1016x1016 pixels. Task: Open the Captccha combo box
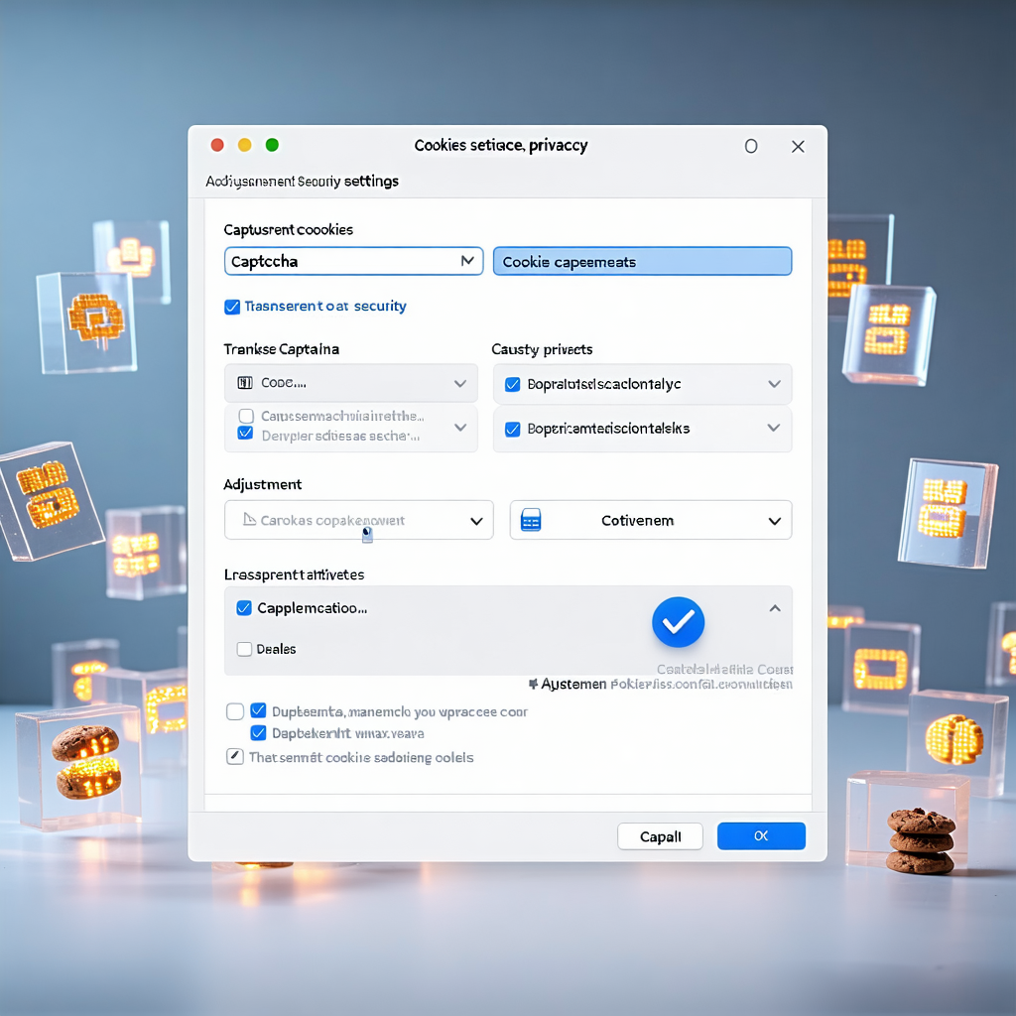pyautogui.click(x=353, y=262)
